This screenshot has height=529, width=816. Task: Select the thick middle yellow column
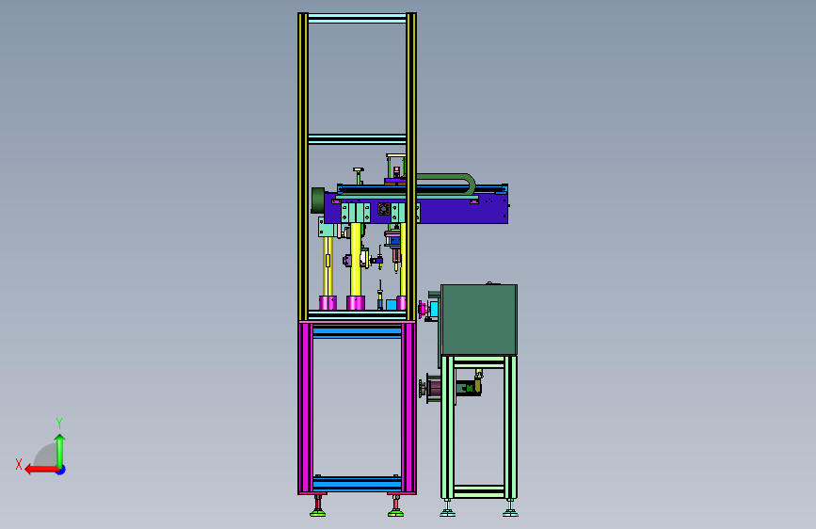coord(356,259)
